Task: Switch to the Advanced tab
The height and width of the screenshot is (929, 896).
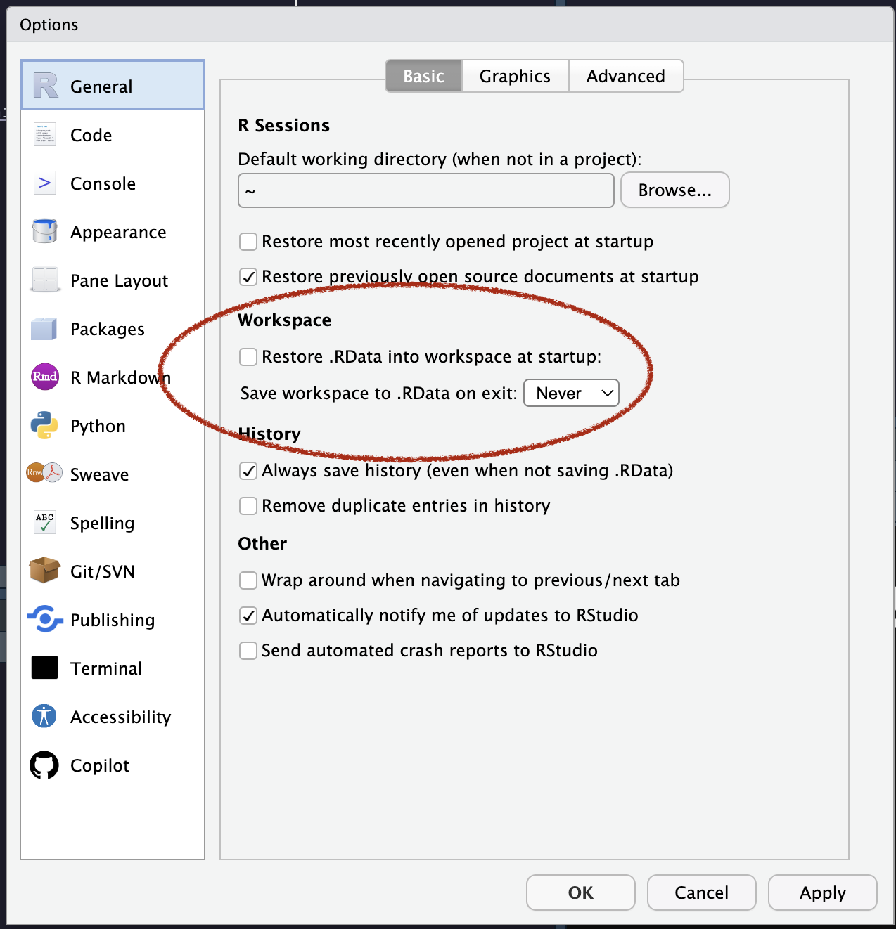Action: [625, 76]
